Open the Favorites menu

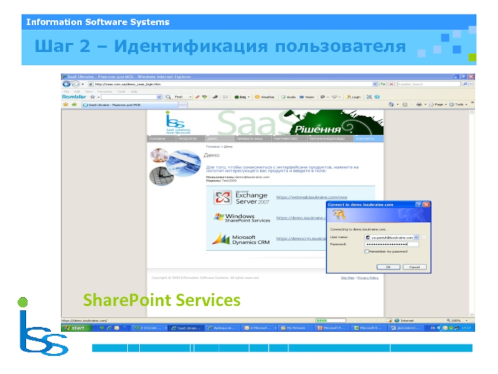[104, 91]
